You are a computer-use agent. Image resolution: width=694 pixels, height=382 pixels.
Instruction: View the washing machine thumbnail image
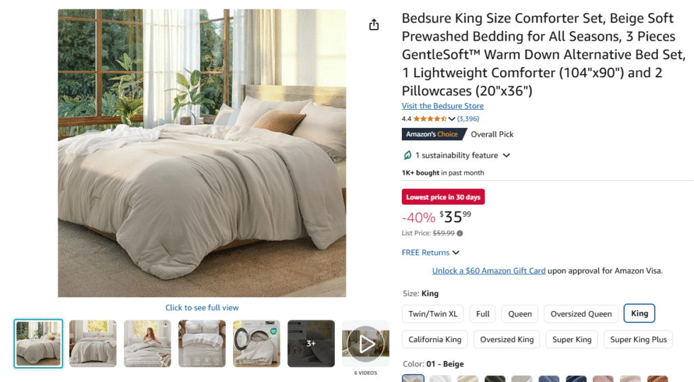click(x=257, y=343)
